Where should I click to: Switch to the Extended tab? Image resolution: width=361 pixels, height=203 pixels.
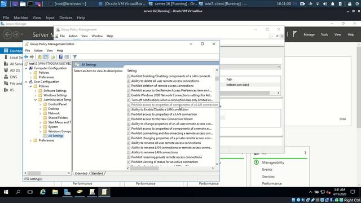point(81,173)
